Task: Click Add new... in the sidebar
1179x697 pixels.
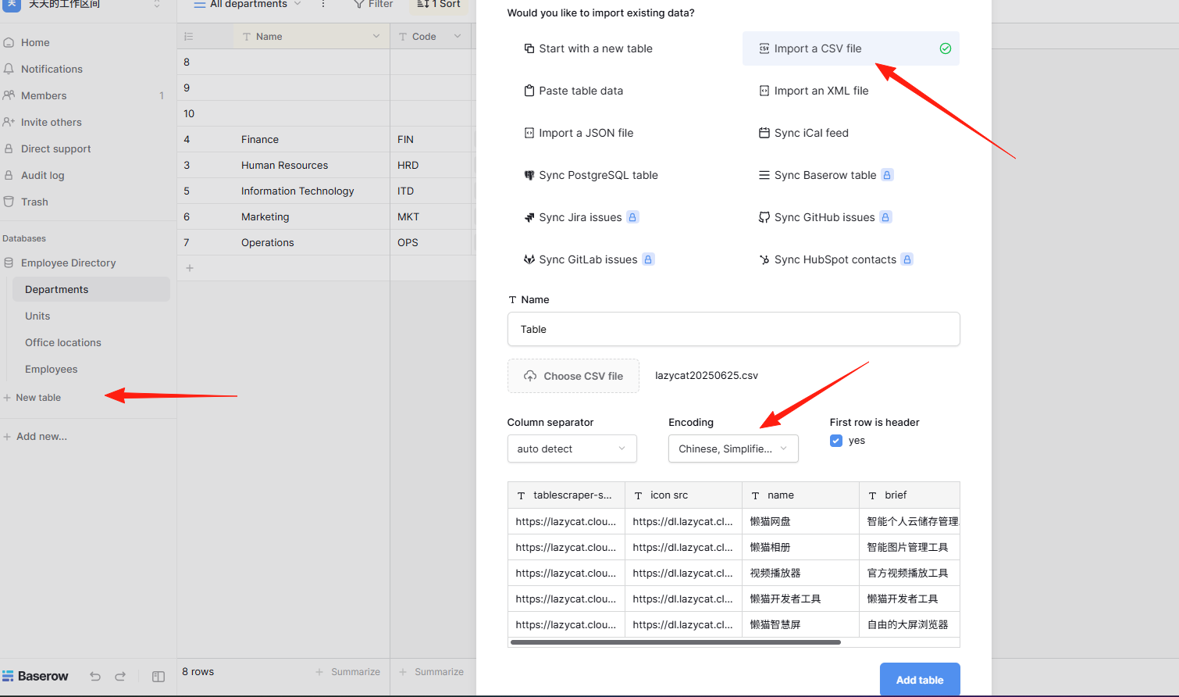Action: click(35, 437)
